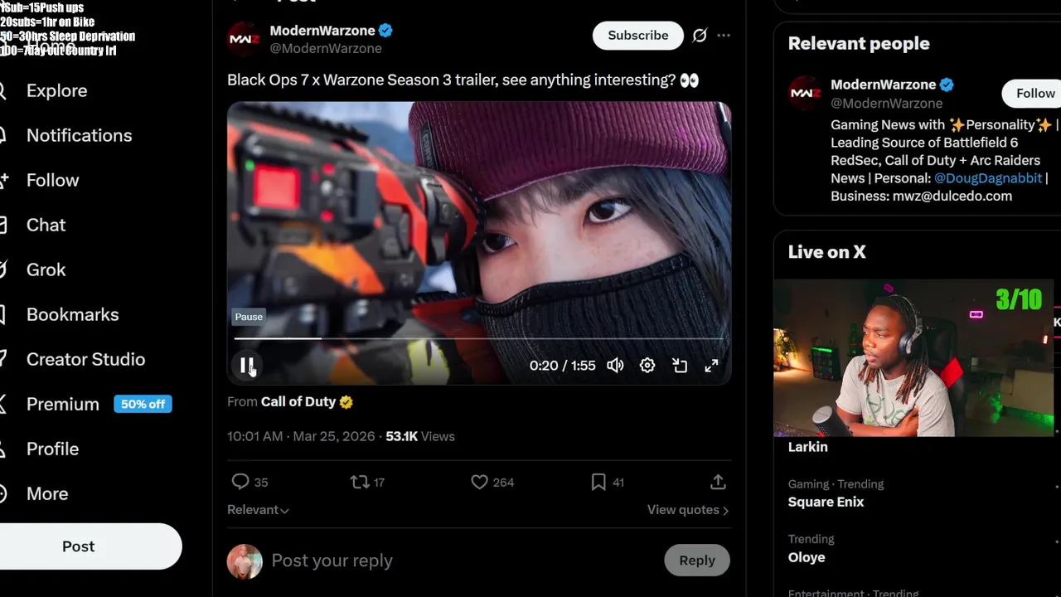Click the reply speech bubble icon
1061x597 pixels.
(240, 482)
